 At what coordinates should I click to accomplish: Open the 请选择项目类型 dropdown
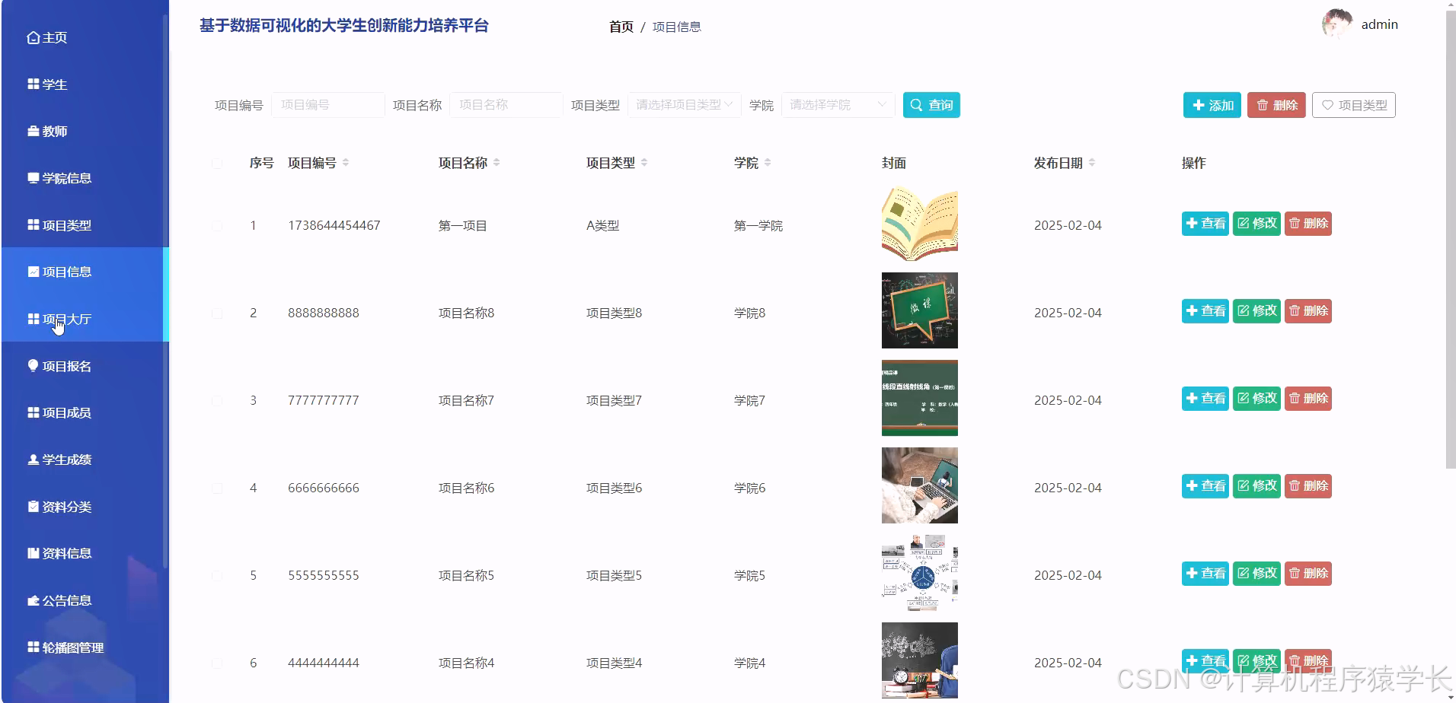pos(684,105)
